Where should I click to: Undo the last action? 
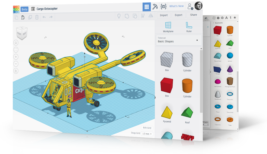tap(44, 17)
